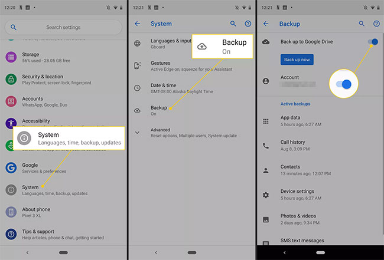Open Tips & support entry
Image resolution: width=384 pixels, height=260 pixels.
pyautogui.click(x=63, y=234)
